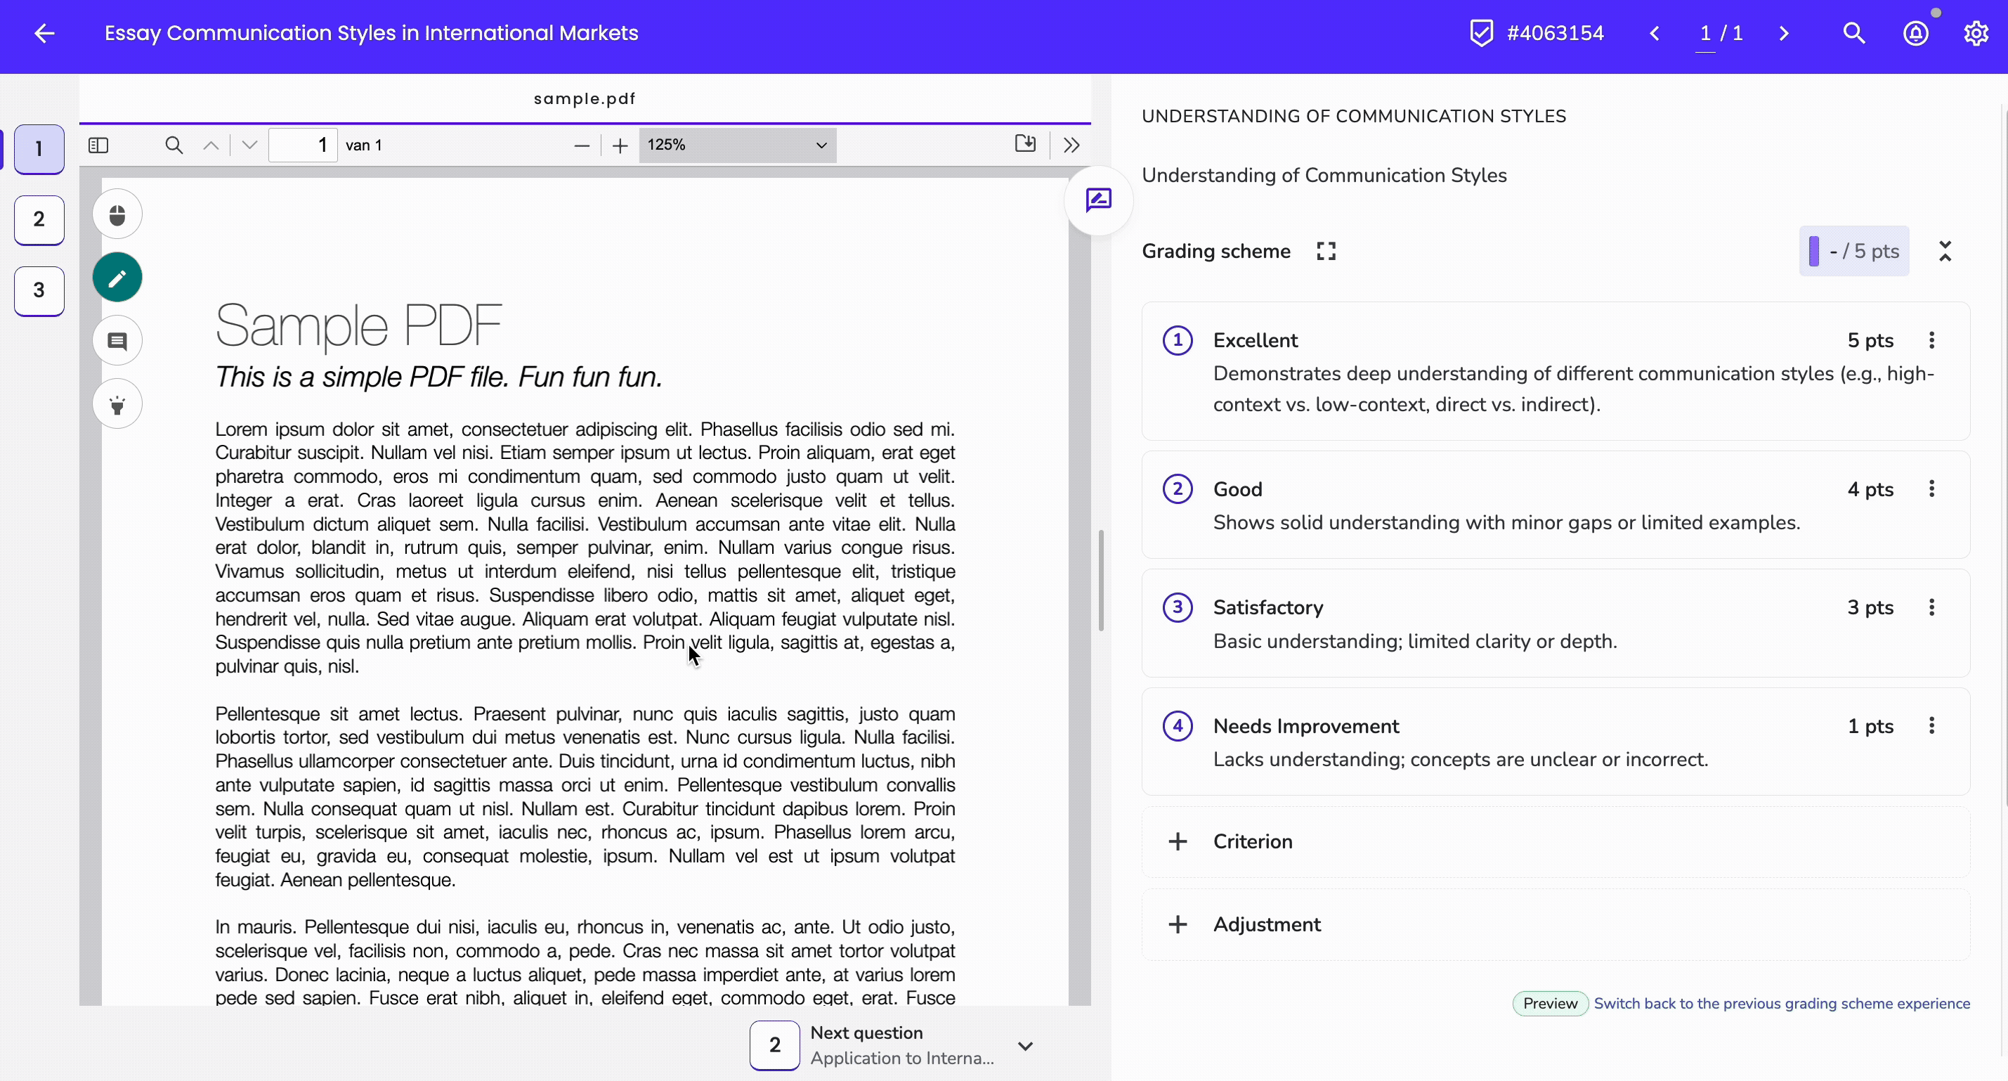Click the Preview badge
The image size is (2008, 1081).
1550,1004
